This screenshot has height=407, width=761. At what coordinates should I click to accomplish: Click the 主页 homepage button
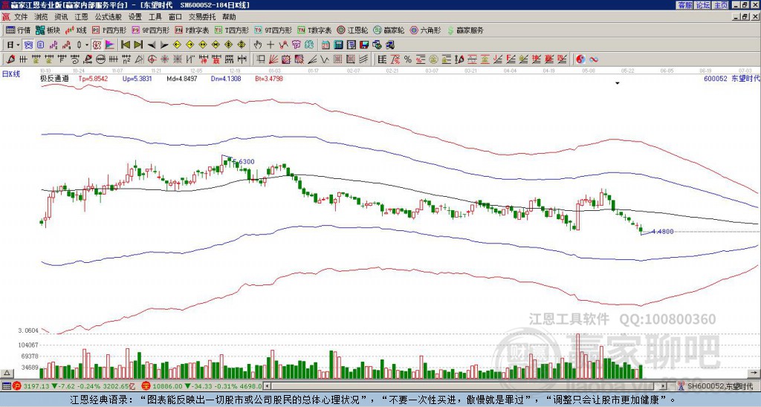(720, 5)
